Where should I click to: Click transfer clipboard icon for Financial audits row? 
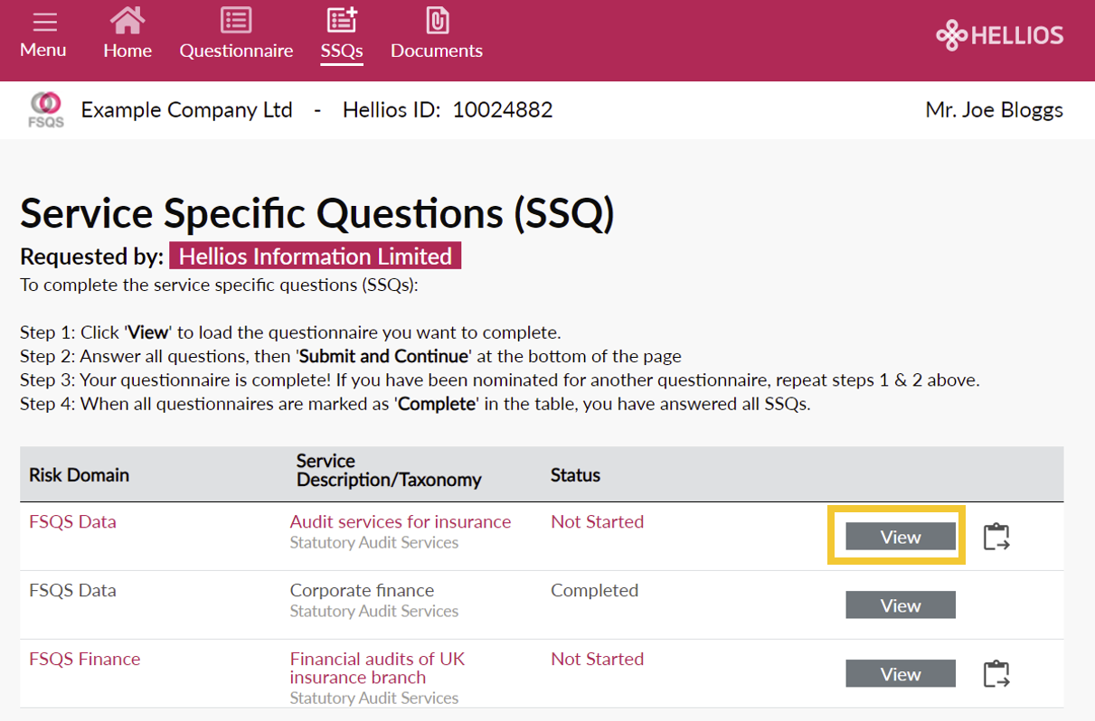click(x=996, y=674)
